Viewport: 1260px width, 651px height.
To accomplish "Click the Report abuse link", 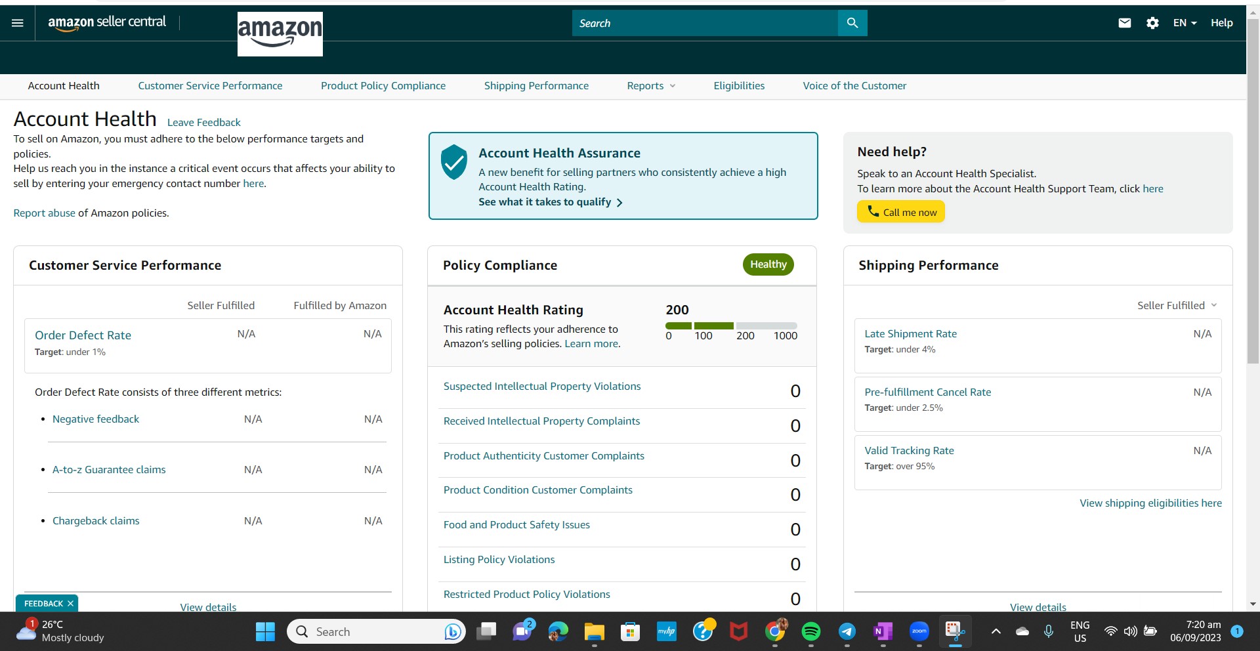I will coord(45,213).
